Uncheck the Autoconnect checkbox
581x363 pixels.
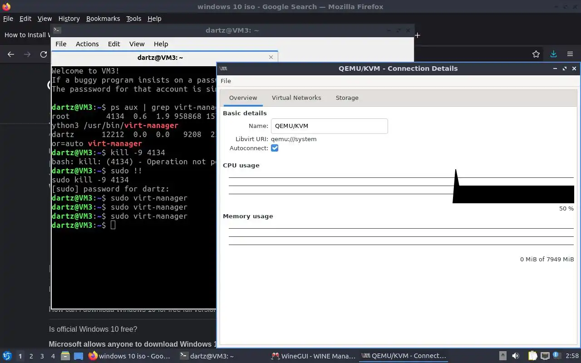(x=275, y=148)
